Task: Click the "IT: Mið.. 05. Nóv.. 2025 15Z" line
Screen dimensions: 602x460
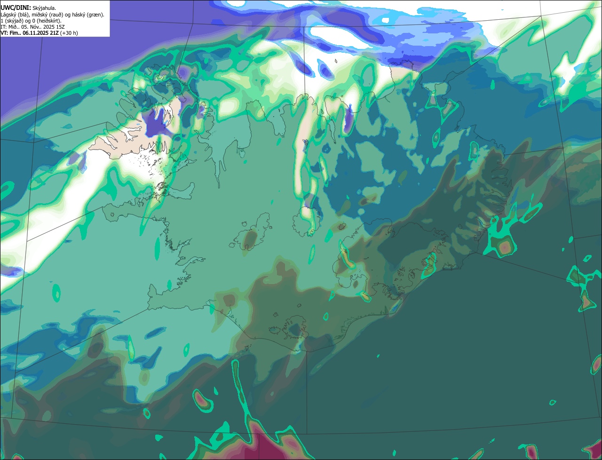Action: click(x=32, y=27)
